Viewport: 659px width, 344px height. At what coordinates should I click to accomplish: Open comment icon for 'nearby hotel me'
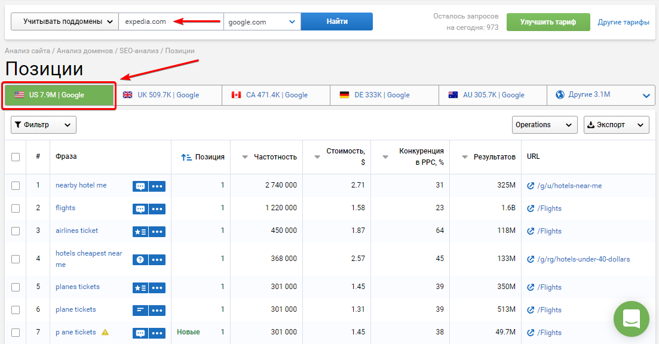tap(140, 186)
